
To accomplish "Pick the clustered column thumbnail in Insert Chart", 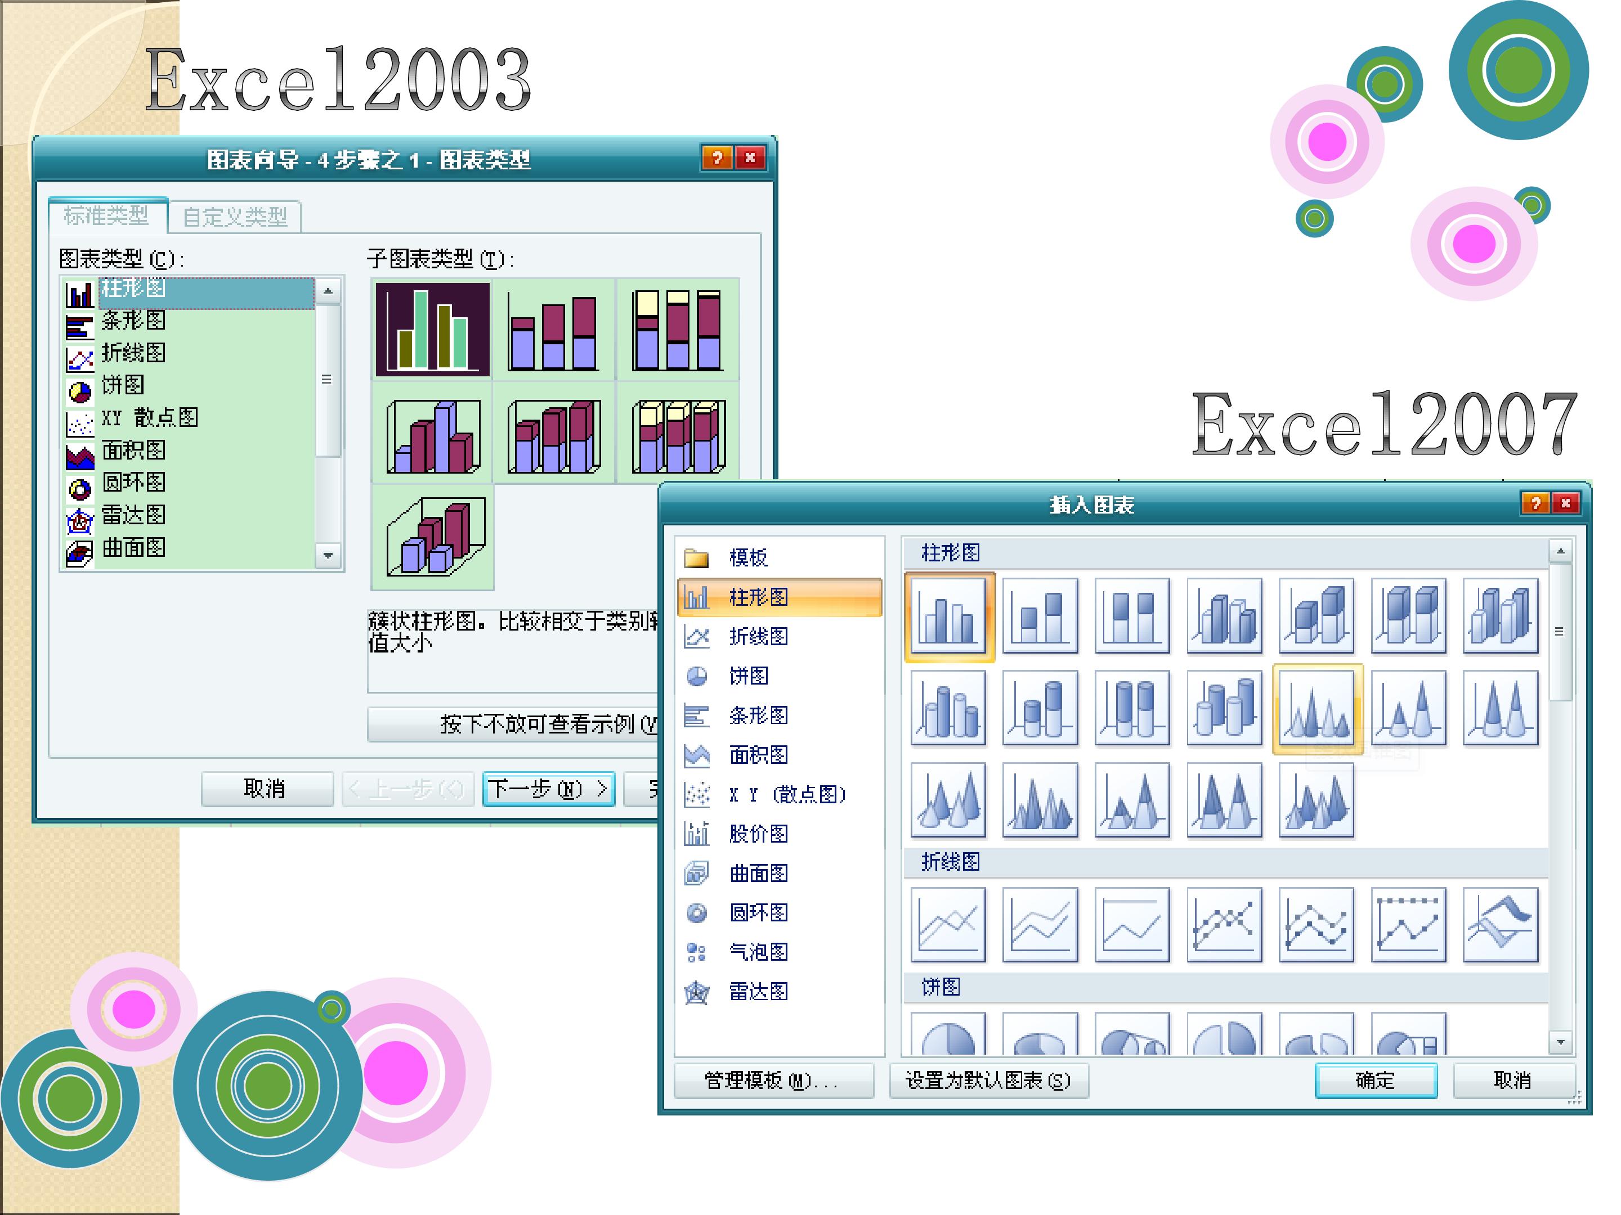I will click(x=949, y=616).
